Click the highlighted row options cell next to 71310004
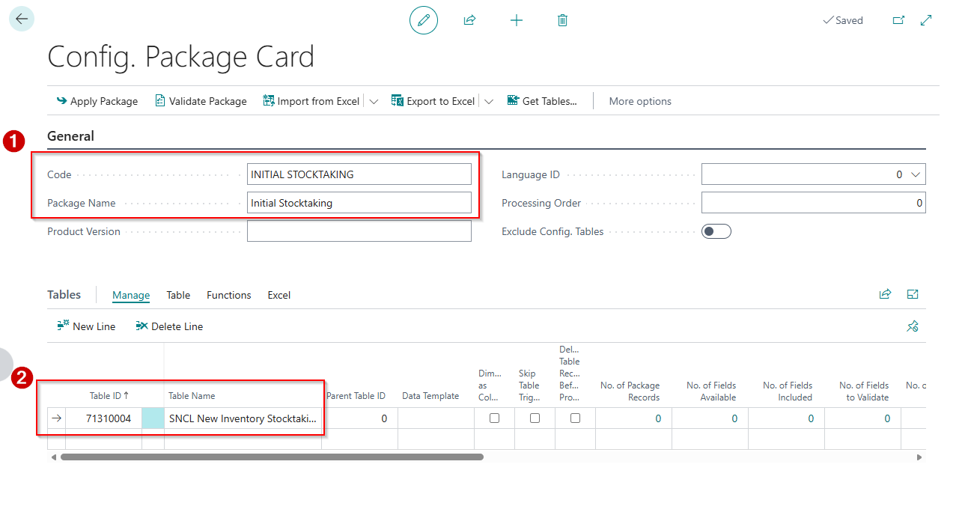This screenshot has height=506, width=971. (x=153, y=418)
